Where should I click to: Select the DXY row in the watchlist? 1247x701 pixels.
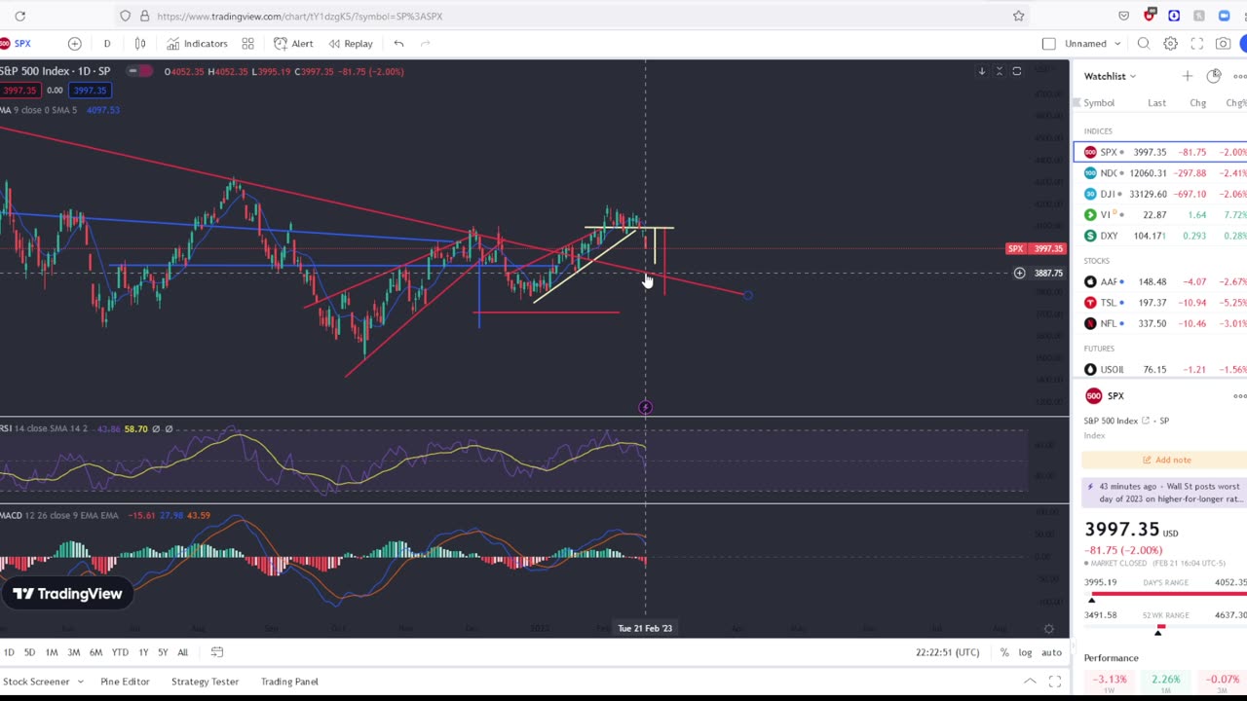(x=1160, y=236)
